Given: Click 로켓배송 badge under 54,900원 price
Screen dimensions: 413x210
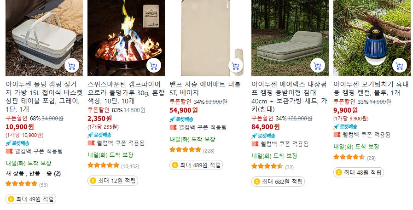Looking at the screenshot, I should coord(181,119).
